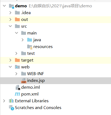
Task: Expand the WEB-INF folder chevron
Action: click(16, 74)
